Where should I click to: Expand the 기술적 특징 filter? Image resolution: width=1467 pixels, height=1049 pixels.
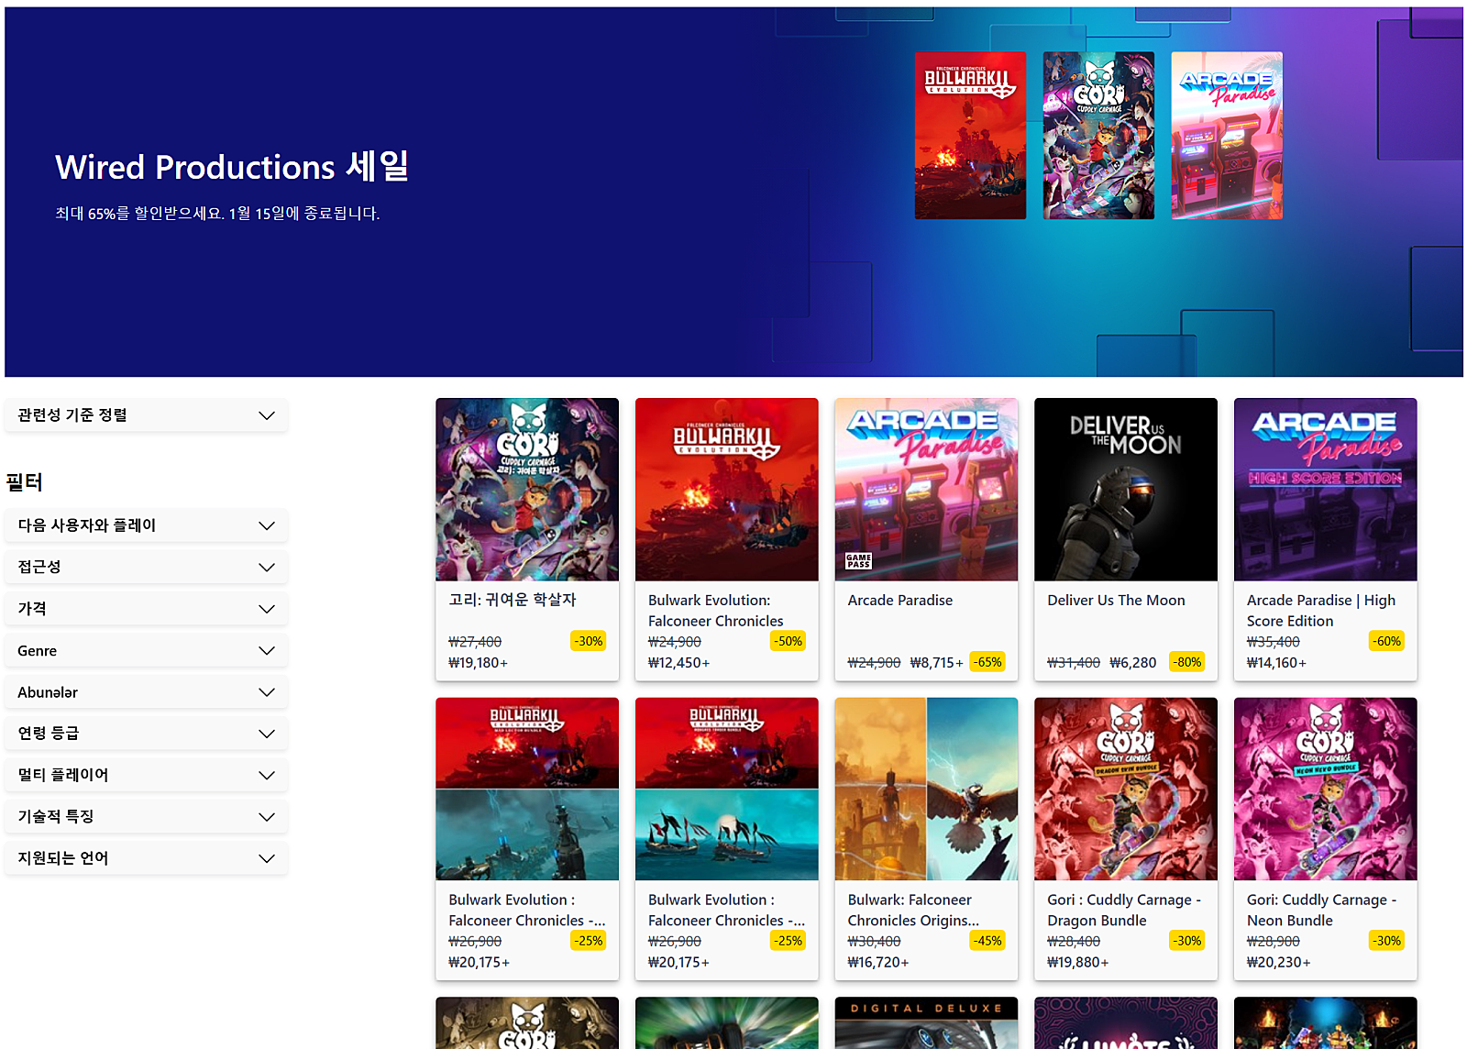tap(146, 817)
